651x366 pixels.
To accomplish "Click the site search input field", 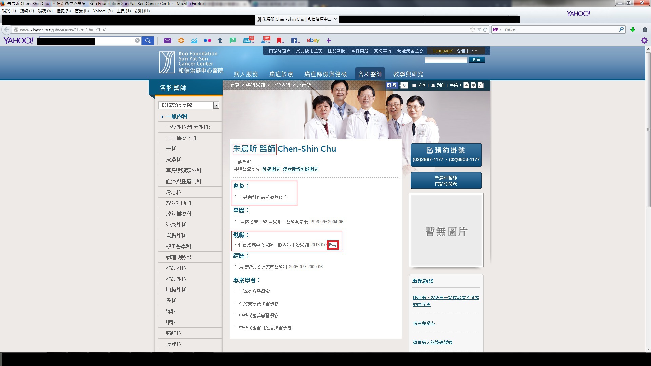I will point(446,60).
